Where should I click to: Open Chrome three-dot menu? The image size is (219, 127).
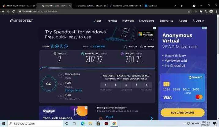click(x=216, y=11)
